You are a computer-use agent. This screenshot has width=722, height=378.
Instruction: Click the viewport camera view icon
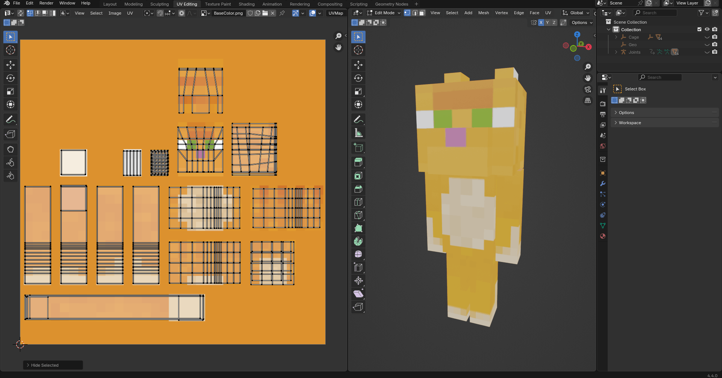[x=588, y=89]
